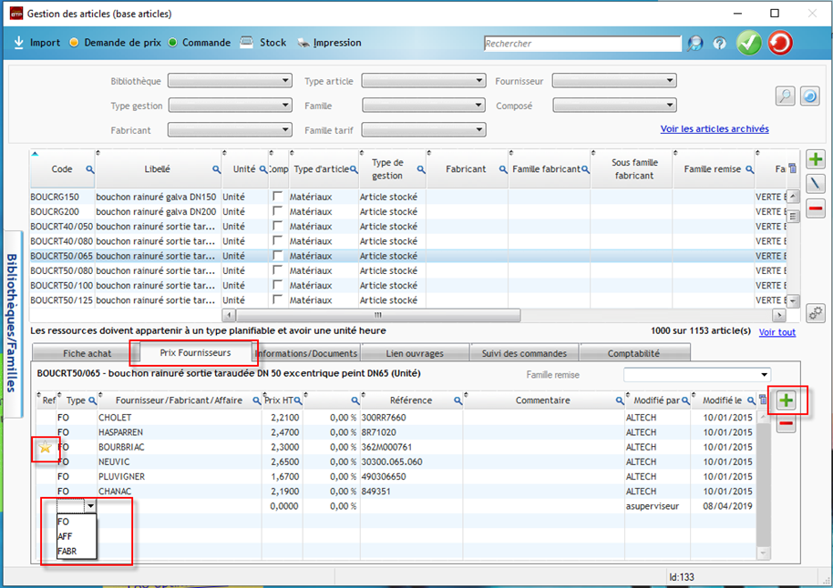This screenshot has height=588, width=833.
Task: Add a new supplier price row
Action: click(786, 400)
